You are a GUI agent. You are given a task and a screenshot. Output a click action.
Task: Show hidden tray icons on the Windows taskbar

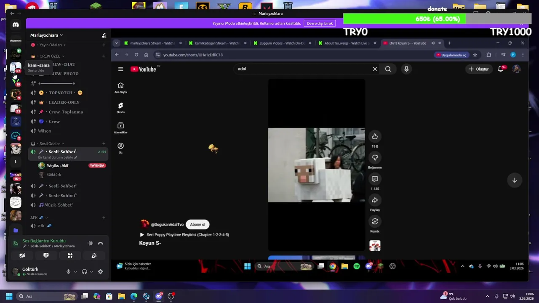[x=487, y=296]
